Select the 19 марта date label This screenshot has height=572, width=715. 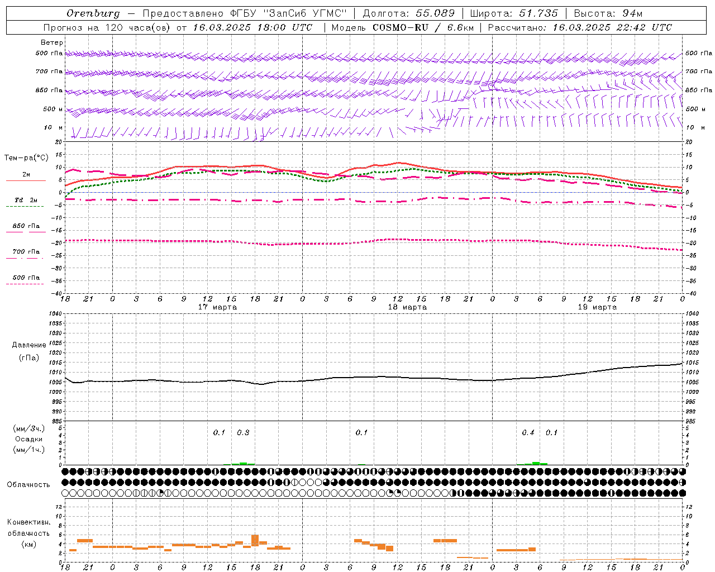point(597,307)
